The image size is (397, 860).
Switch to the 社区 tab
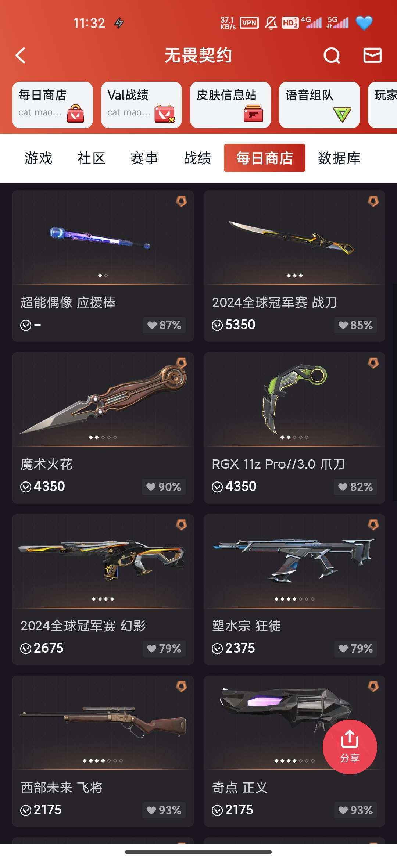92,158
